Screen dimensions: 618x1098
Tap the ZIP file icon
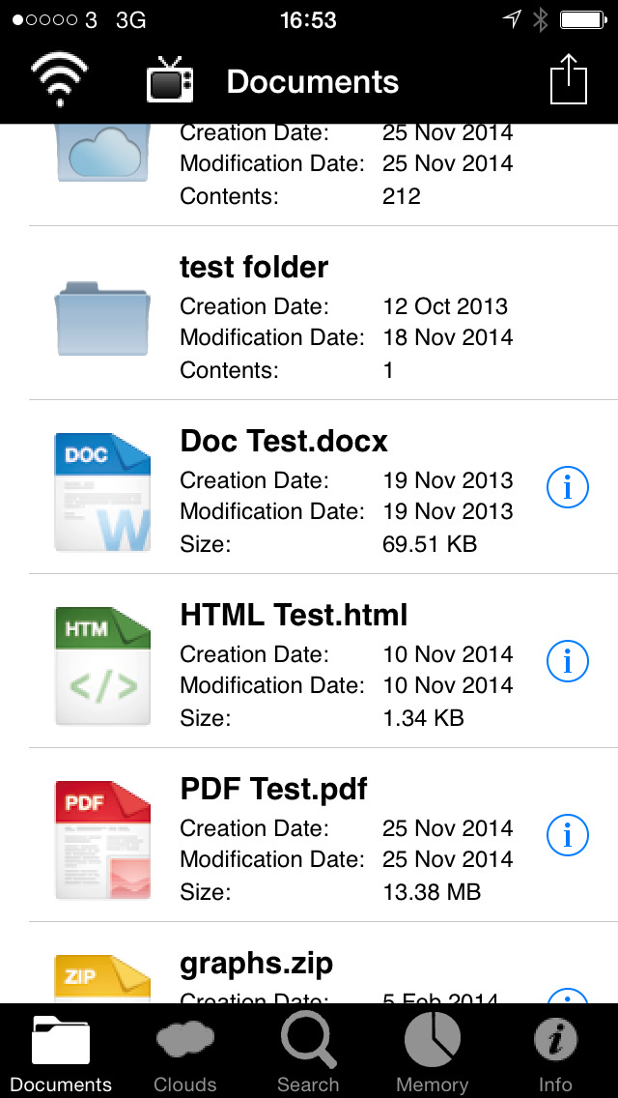pyautogui.click(x=103, y=978)
